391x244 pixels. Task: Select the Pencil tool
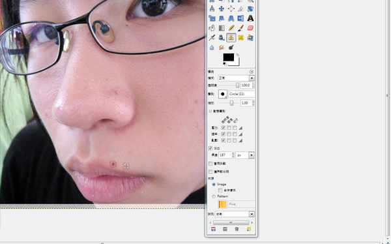click(231, 28)
